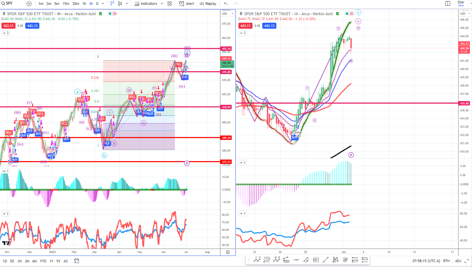This screenshot has width=472, height=267.
Task: Show All data range
Action: click(66, 261)
